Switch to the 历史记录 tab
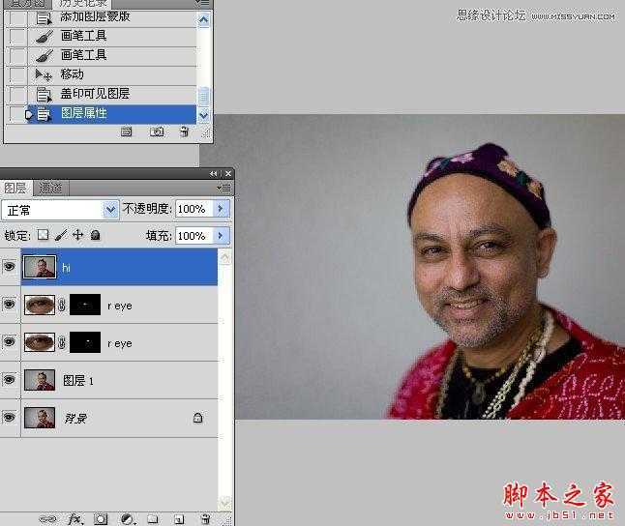 click(x=83, y=4)
